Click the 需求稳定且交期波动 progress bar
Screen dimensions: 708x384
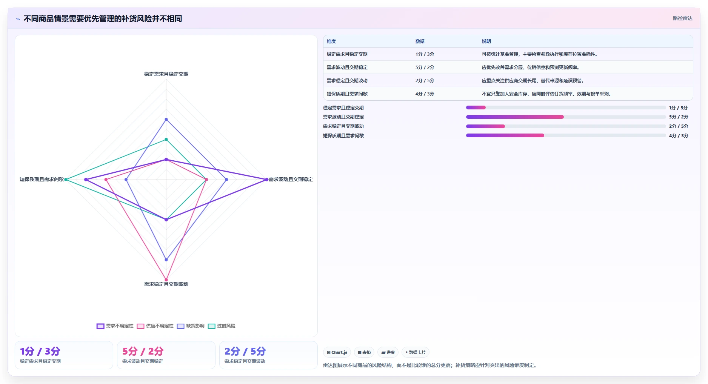click(x=566, y=126)
